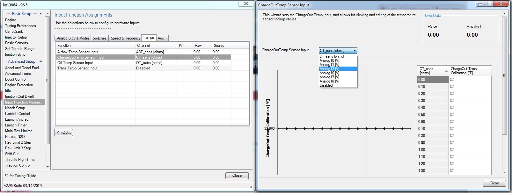Select Disabled option in channel list
512x193 pixels.
click(x=338, y=85)
